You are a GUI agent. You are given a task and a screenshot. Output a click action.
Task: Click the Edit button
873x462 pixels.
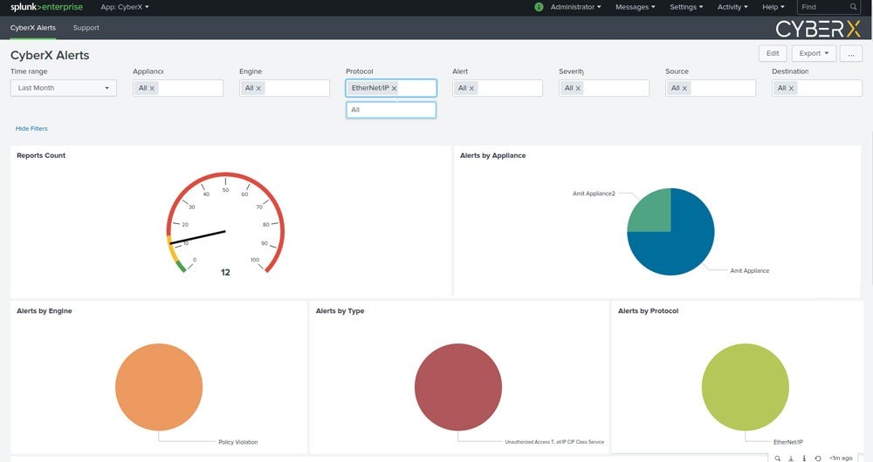(773, 53)
